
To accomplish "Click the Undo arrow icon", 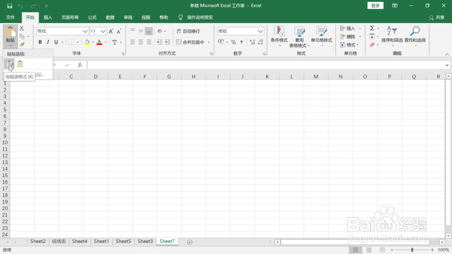I will (20, 6).
